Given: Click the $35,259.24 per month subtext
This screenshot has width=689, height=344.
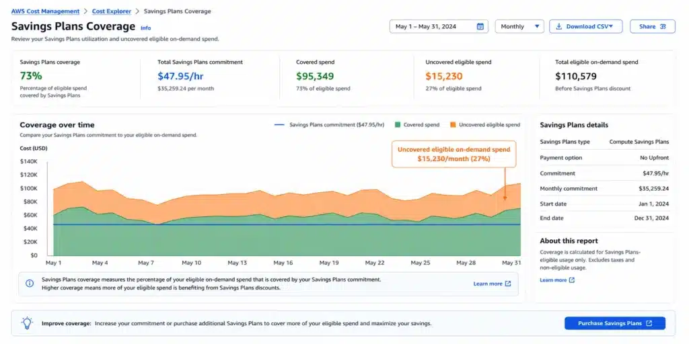Looking at the screenshot, I should point(186,88).
